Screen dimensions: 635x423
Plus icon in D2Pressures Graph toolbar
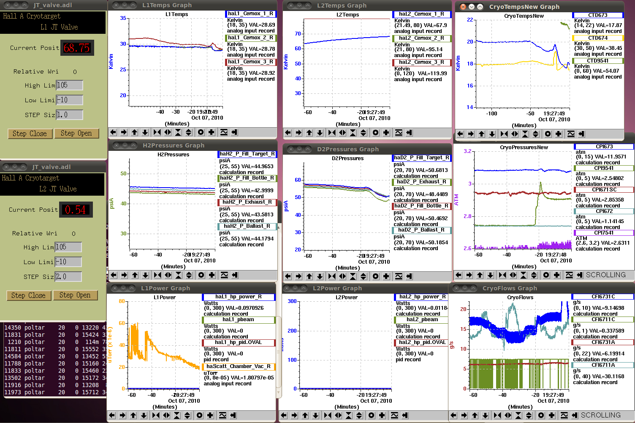386,276
